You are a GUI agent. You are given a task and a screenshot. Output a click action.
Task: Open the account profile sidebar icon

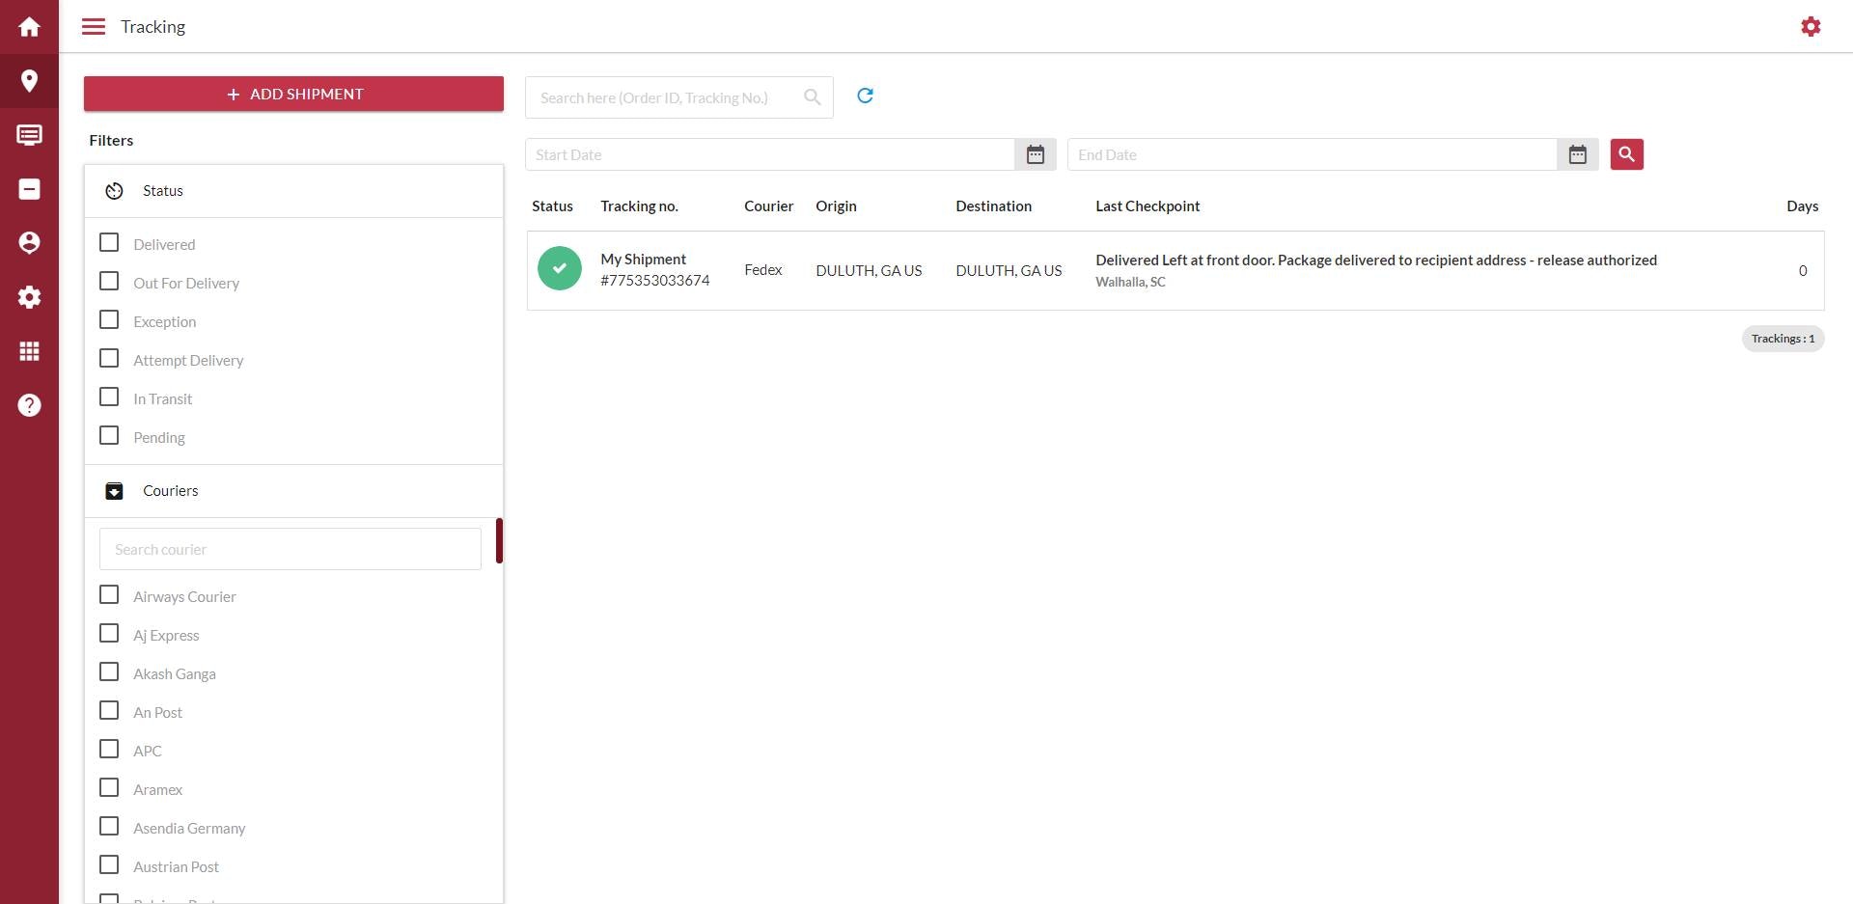(29, 243)
